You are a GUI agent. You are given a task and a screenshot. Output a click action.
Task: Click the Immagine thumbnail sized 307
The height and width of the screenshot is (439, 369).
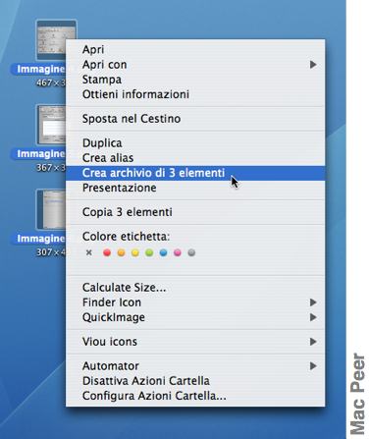click(x=51, y=209)
